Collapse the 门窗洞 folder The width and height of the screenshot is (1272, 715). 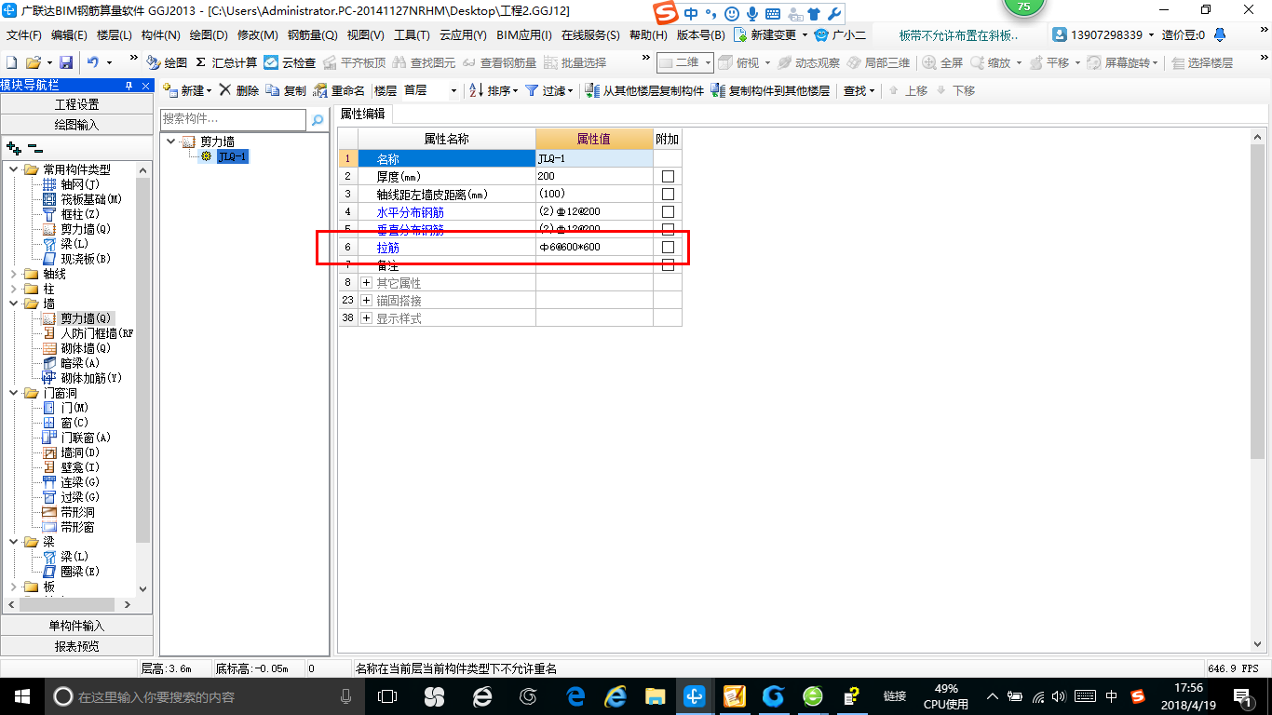click(14, 393)
